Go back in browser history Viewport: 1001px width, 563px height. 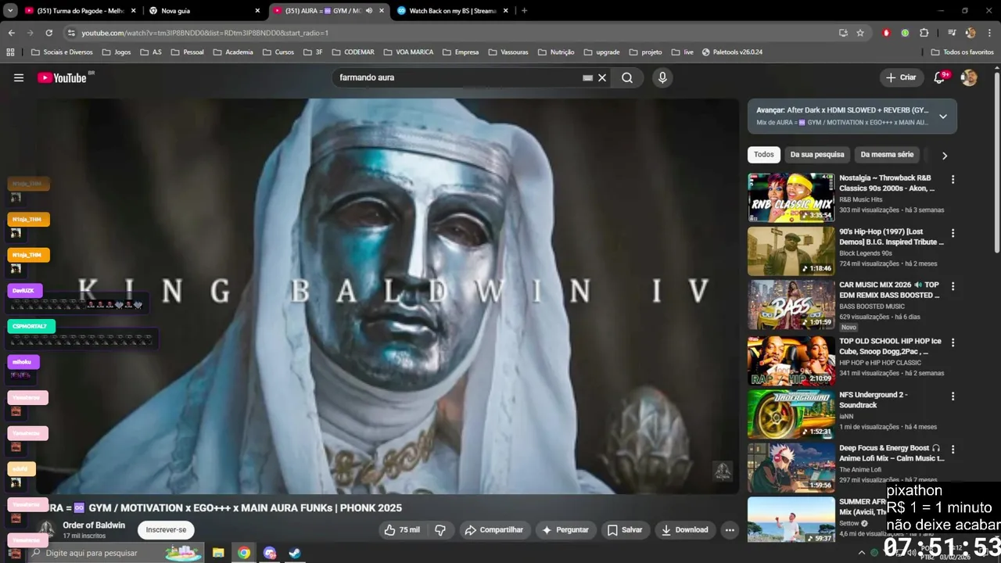click(x=11, y=33)
